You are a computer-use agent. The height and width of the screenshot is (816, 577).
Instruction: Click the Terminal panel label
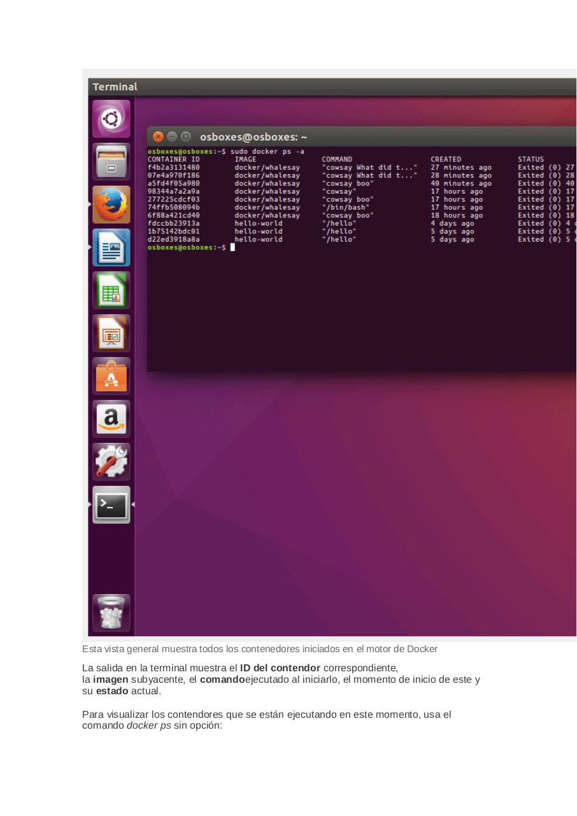point(115,87)
